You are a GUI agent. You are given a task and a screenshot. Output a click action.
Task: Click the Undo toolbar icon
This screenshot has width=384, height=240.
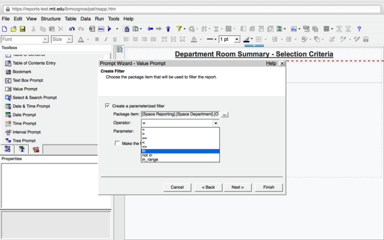pos(72,29)
